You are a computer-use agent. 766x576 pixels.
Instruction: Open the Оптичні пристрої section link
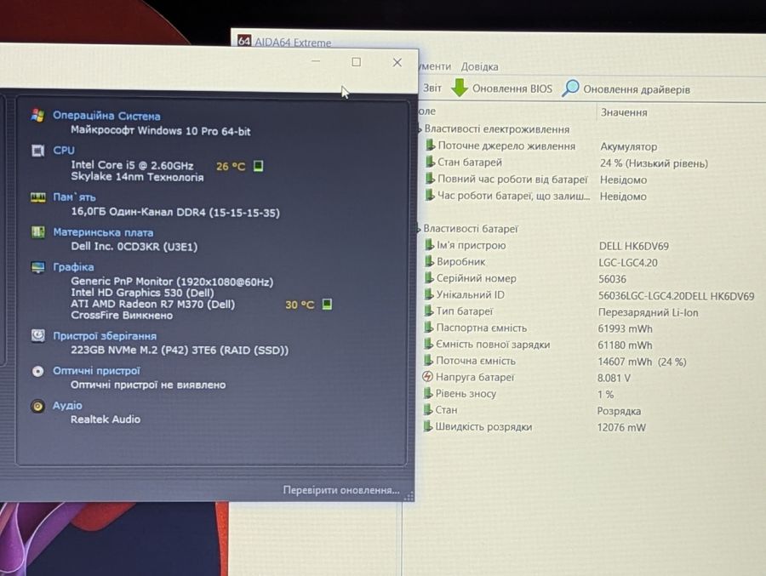pos(96,371)
